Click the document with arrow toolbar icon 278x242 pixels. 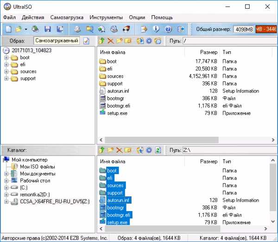[144, 29]
